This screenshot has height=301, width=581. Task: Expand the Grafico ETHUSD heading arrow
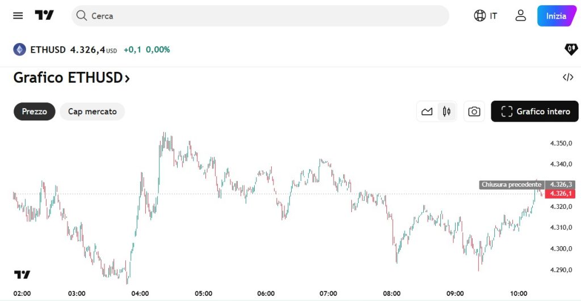point(127,78)
